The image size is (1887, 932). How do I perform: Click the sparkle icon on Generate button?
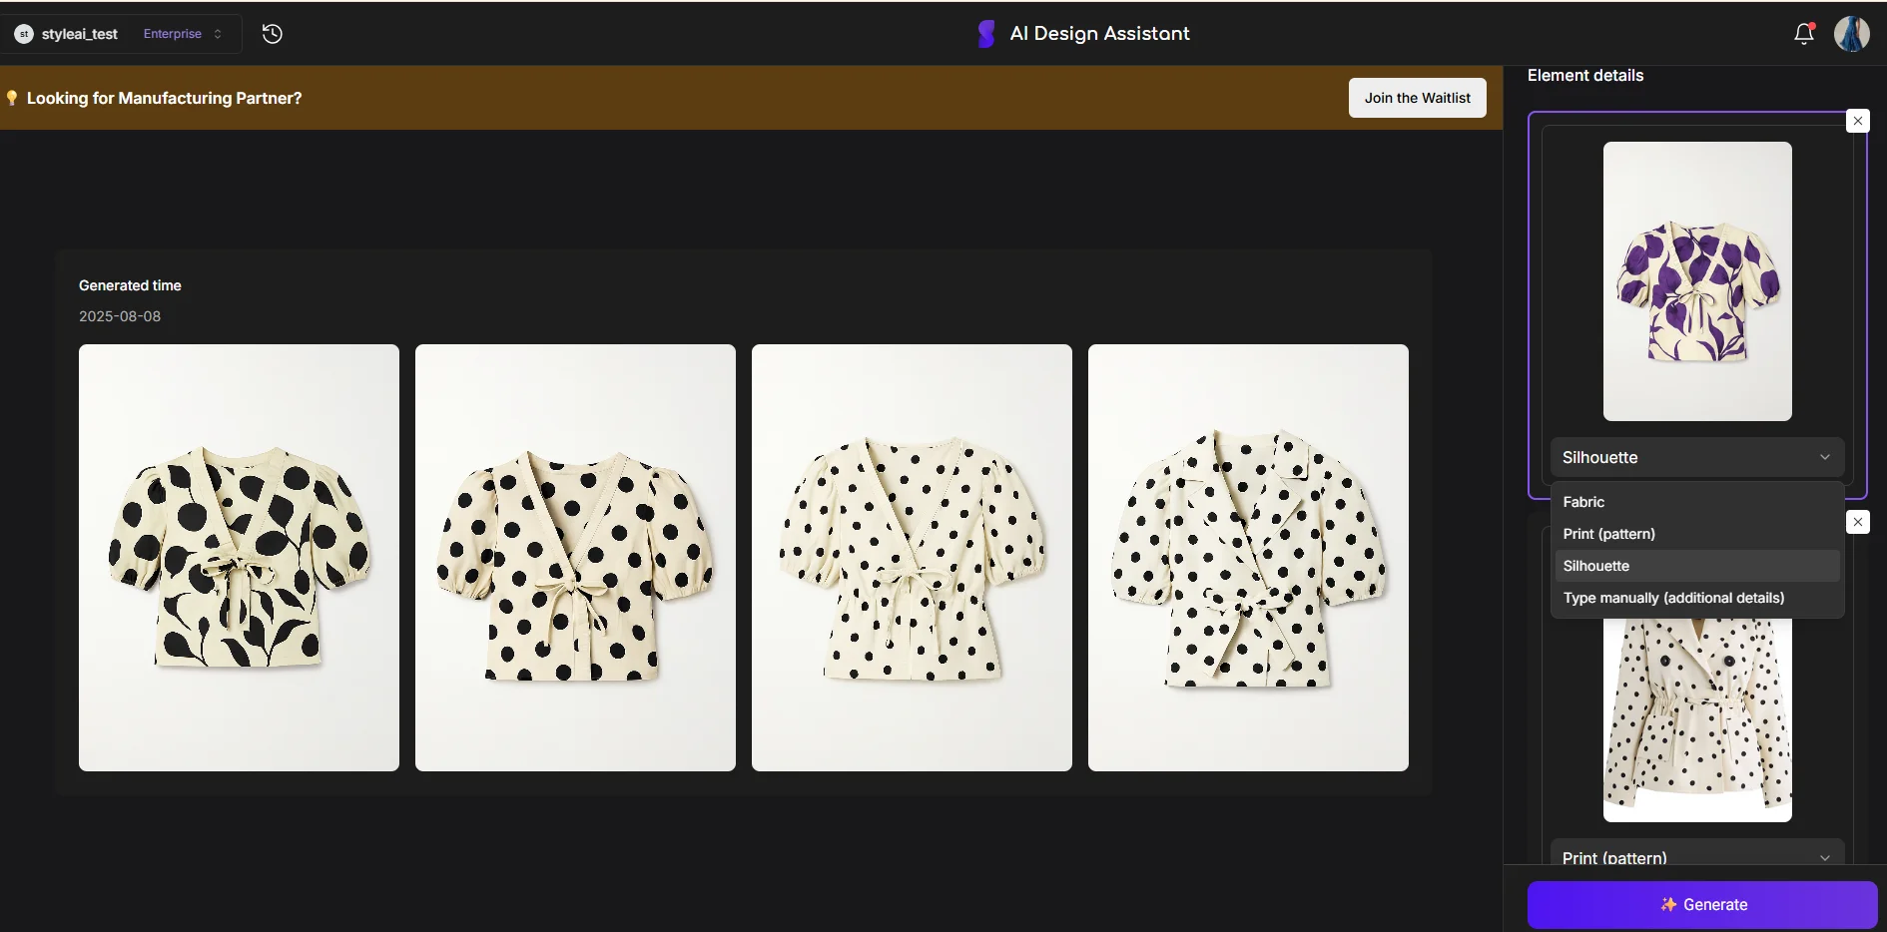pos(1668,905)
